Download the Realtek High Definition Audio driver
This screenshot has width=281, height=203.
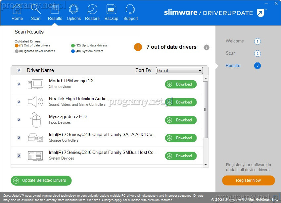pos(181,102)
